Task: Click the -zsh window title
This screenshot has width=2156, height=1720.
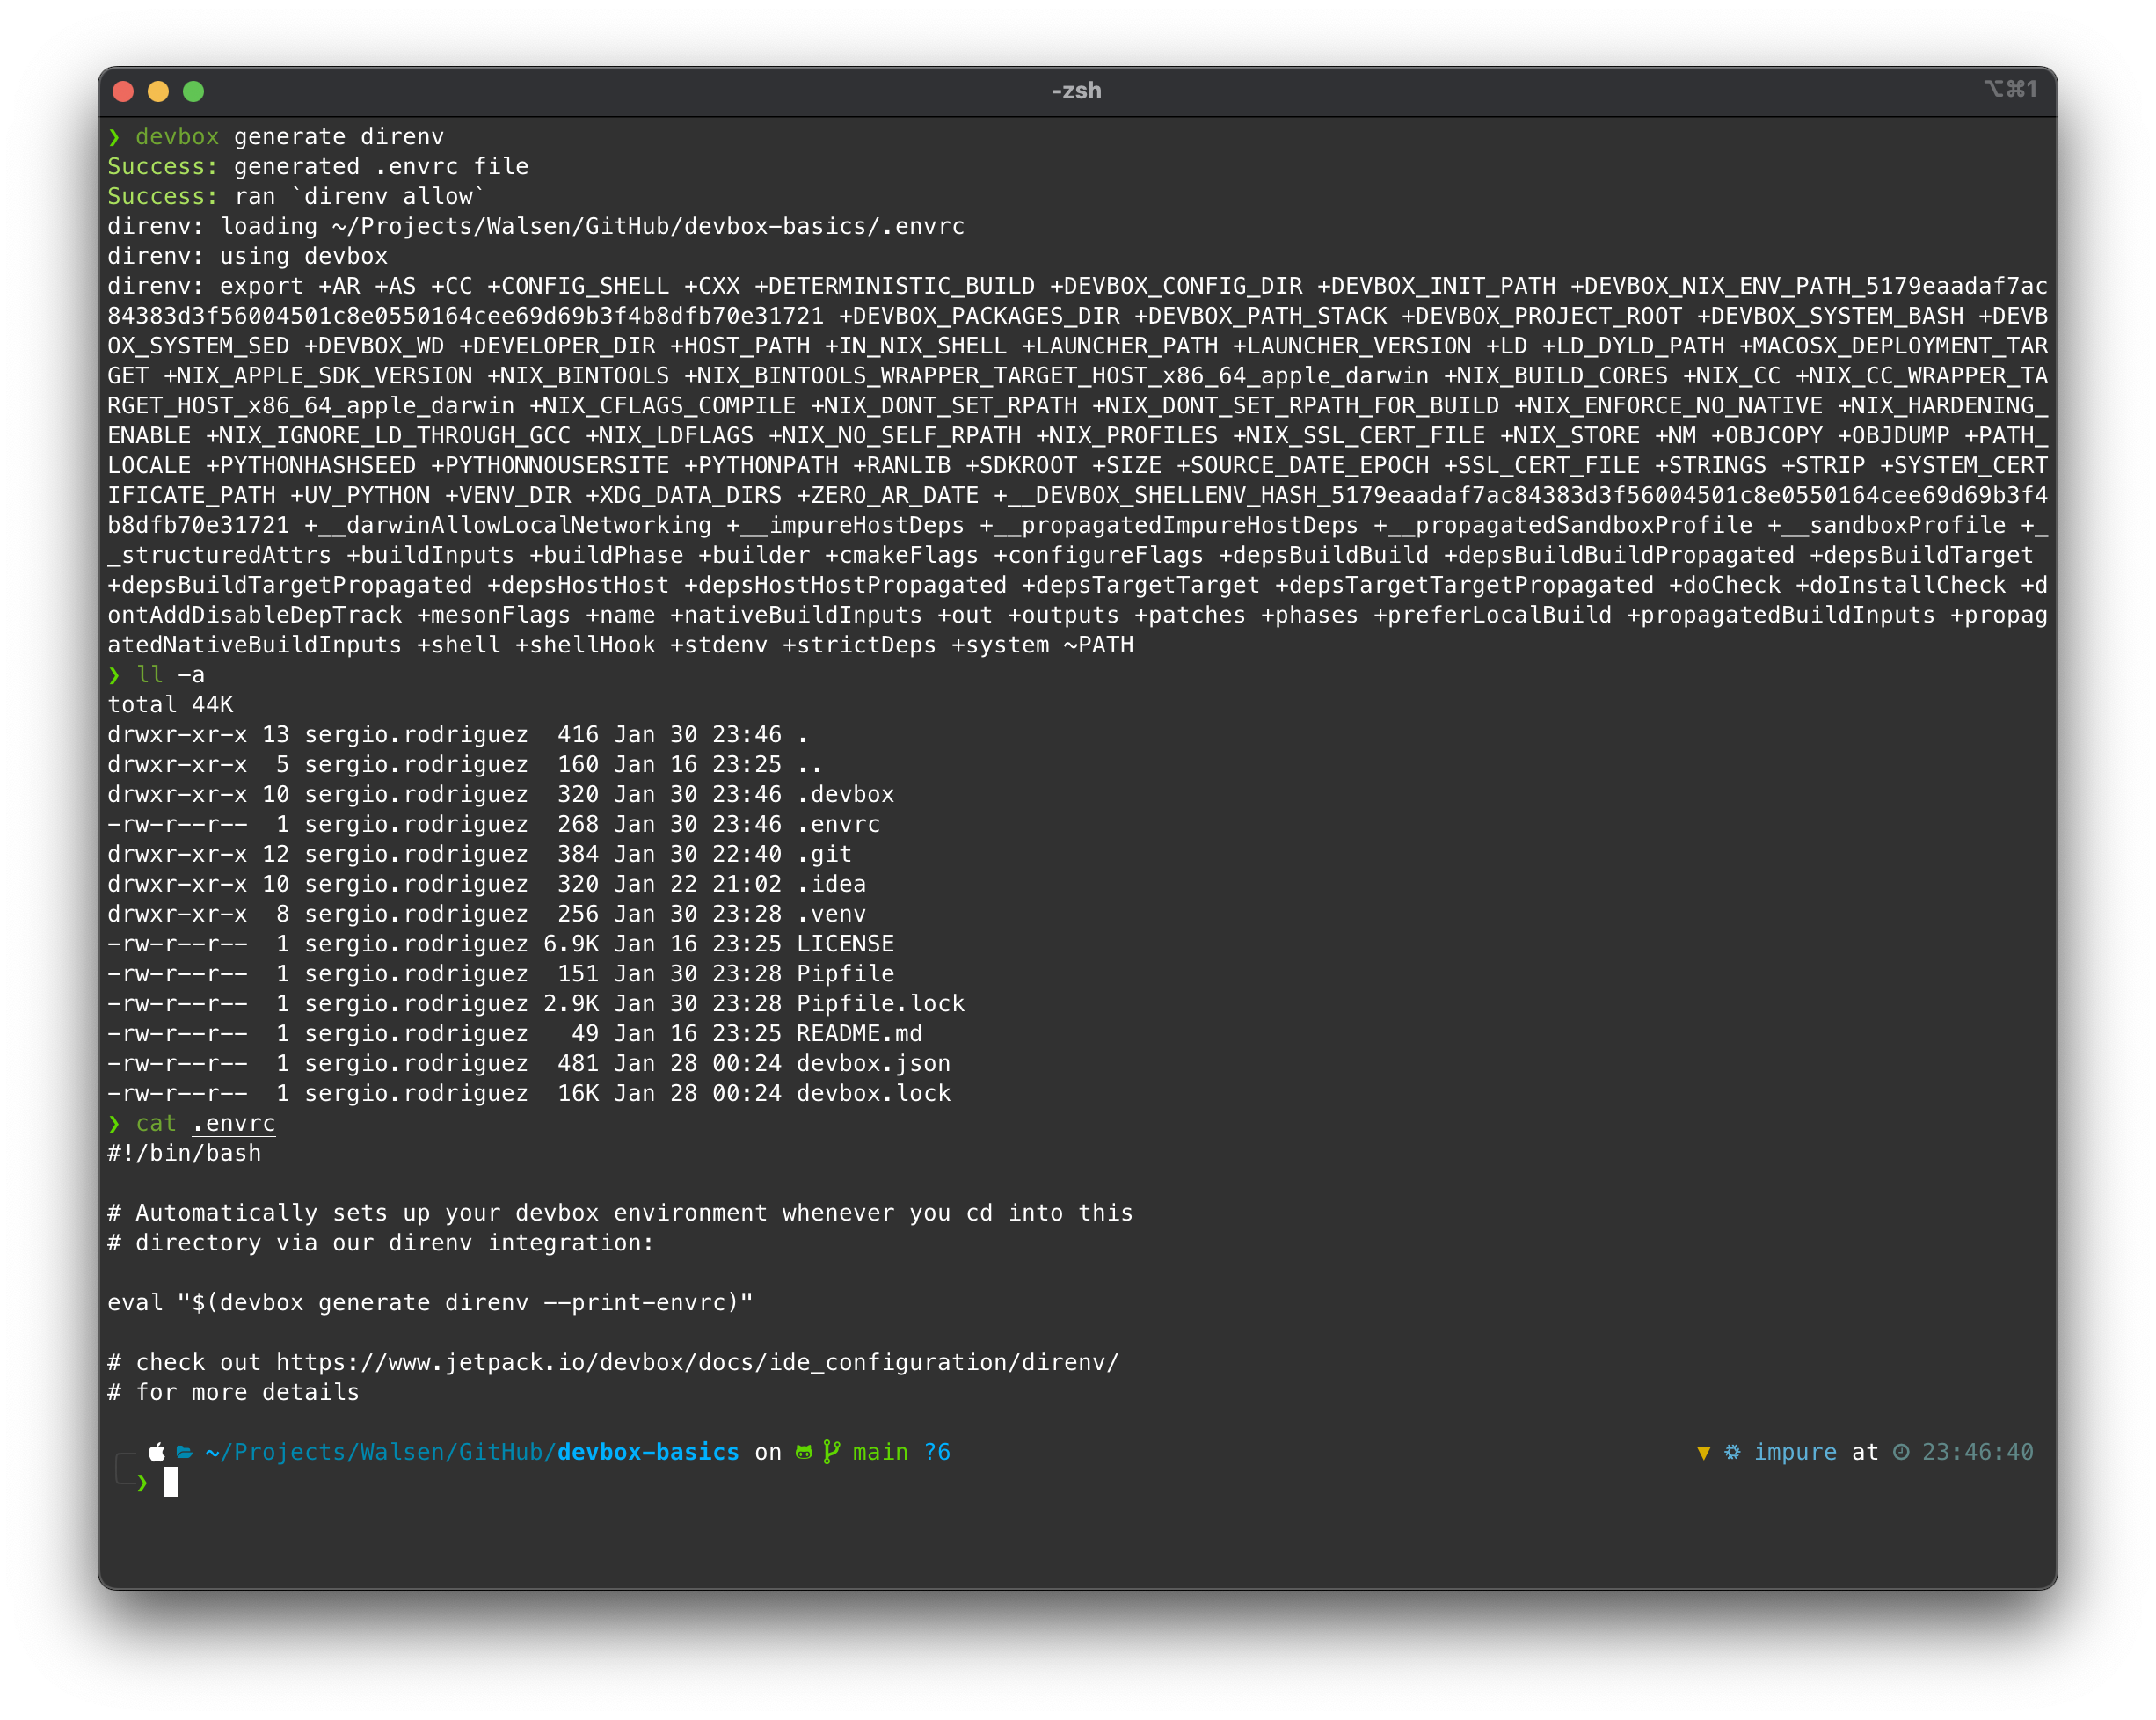Action: [1077, 91]
